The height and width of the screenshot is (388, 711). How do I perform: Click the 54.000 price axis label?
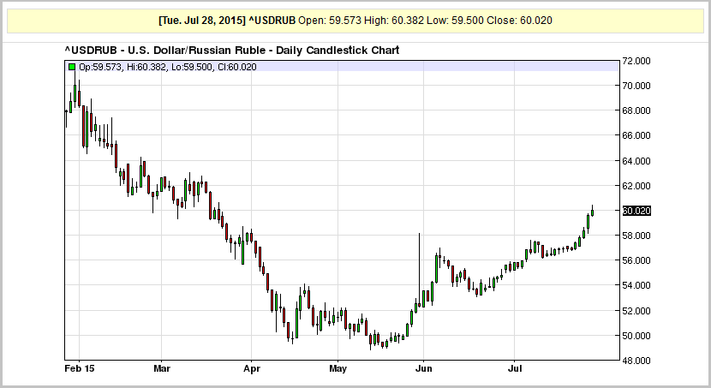pyautogui.click(x=636, y=285)
